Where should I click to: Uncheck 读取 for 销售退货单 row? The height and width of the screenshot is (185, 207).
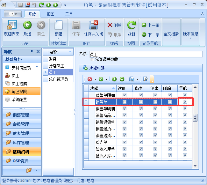tap(125, 122)
